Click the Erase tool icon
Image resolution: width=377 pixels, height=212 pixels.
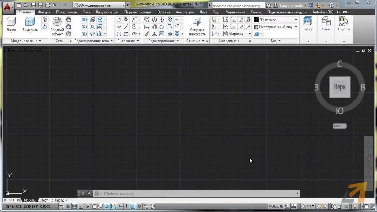tap(146, 34)
